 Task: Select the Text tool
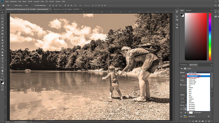coord(3,61)
